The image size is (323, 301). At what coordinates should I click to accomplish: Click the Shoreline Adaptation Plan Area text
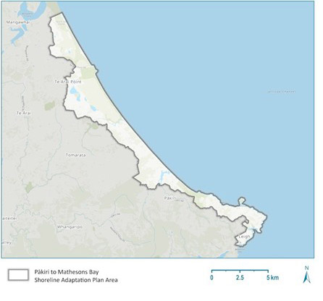[x=76, y=280]
